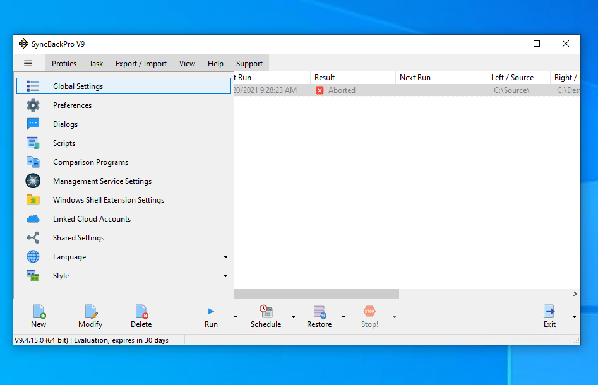Click the Comparison Programs icon
This screenshot has width=598, height=385.
pos(33,162)
